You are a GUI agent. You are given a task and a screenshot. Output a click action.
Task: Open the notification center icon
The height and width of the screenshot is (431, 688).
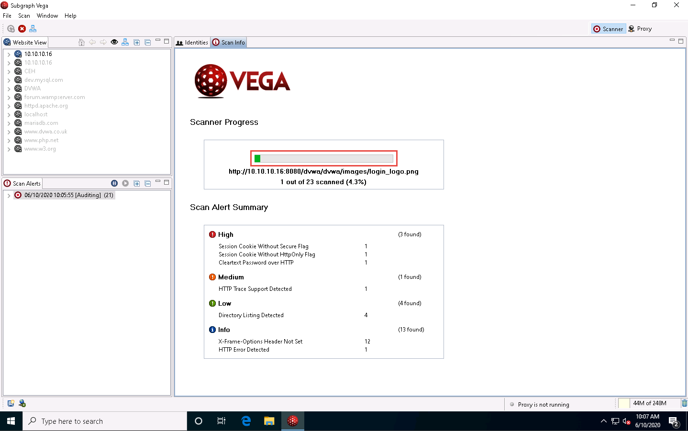674,421
